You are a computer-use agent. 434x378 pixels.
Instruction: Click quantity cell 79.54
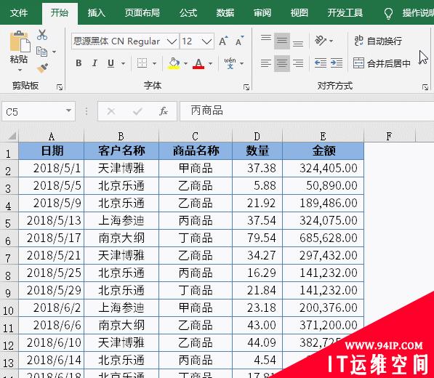click(257, 238)
